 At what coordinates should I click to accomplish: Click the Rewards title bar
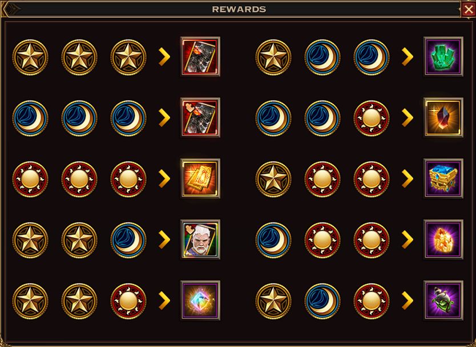pos(238,9)
